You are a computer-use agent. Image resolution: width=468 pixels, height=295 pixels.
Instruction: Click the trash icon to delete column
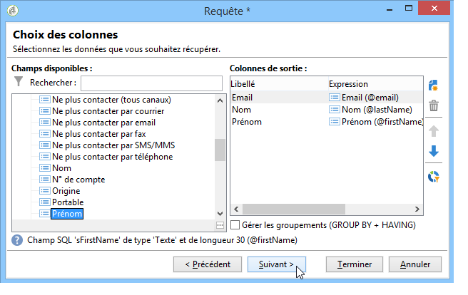(433, 107)
